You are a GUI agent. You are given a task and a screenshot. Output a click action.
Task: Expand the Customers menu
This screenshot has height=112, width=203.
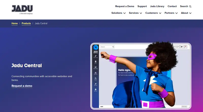(153, 13)
